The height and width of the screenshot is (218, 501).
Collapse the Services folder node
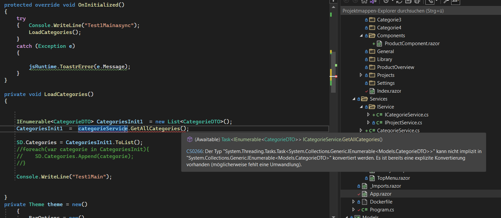click(354, 99)
